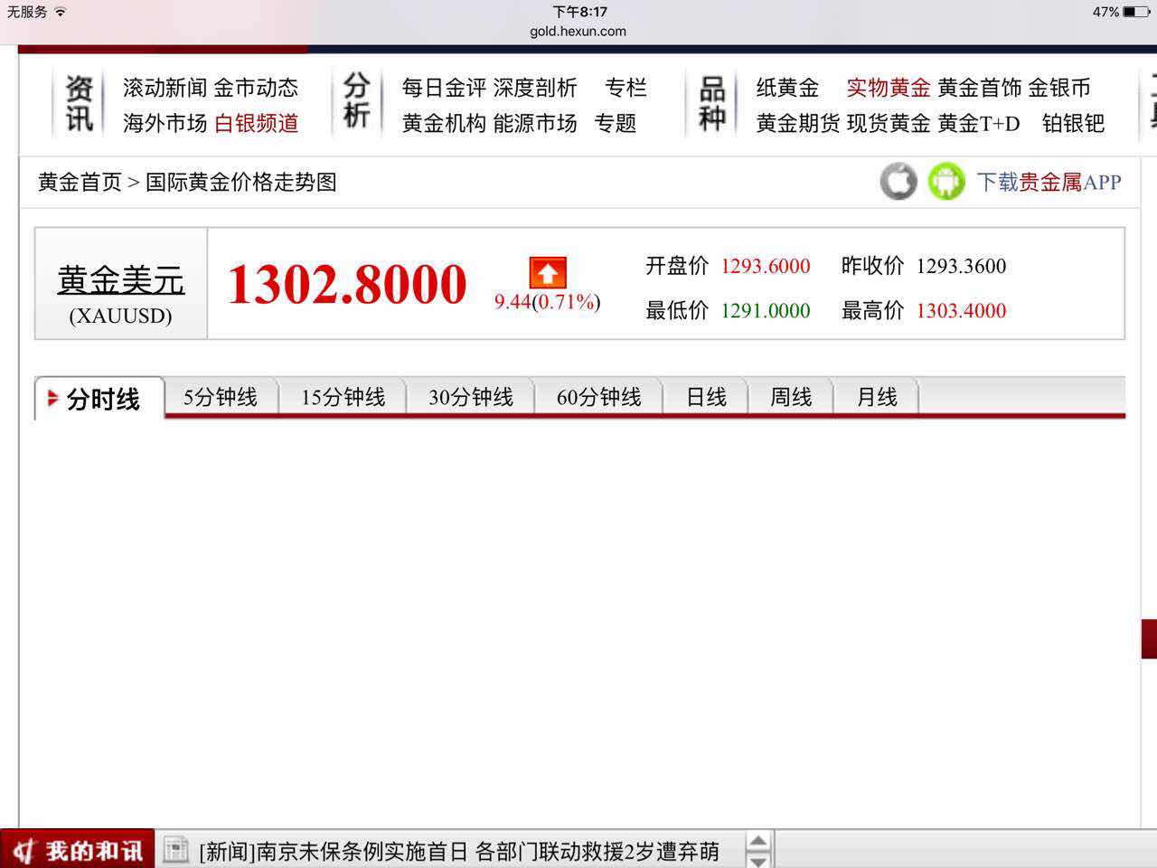Open the 黄金首饰 link

(980, 88)
